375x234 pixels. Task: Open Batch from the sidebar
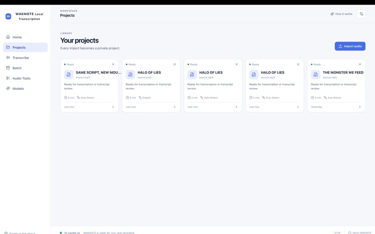coord(25,68)
